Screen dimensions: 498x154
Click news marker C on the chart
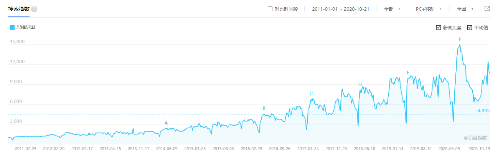click(311, 94)
